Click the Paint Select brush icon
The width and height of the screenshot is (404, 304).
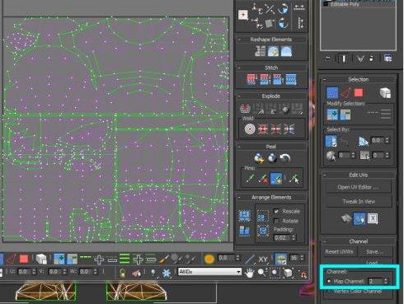[x=163, y=259]
